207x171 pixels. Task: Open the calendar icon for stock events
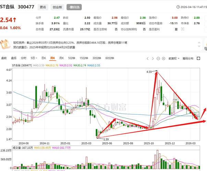5,44
